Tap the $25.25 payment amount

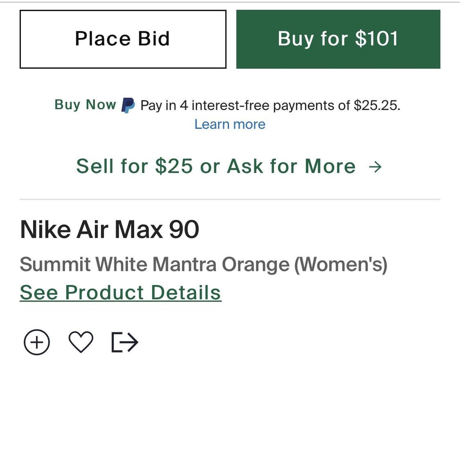pos(376,106)
